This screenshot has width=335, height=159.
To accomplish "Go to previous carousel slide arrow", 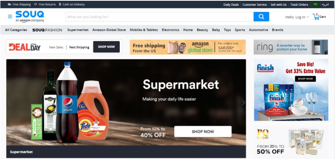I will [9, 103].
